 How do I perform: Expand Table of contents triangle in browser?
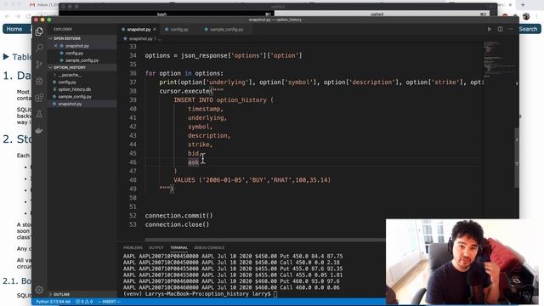(6, 57)
